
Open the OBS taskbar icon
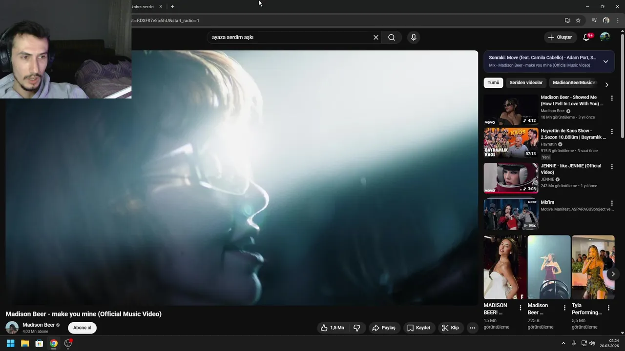pyautogui.click(x=68, y=343)
